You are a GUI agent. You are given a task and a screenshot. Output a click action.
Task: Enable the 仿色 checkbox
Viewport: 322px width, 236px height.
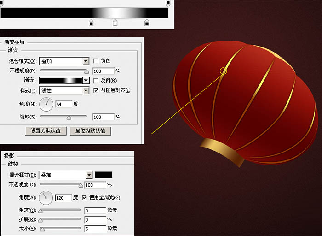pyautogui.click(x=96, y=61)
